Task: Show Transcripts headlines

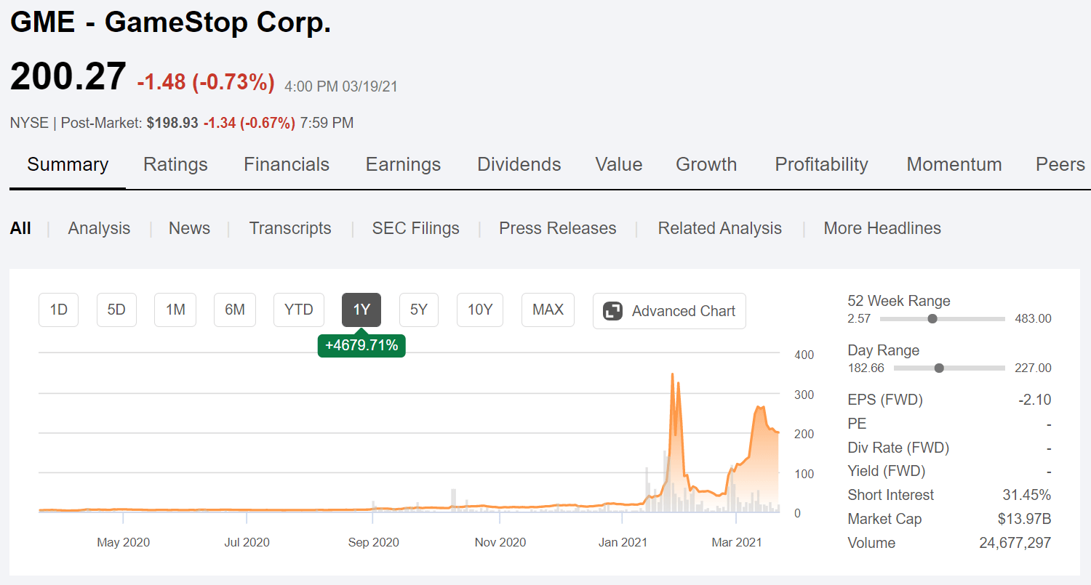Action: coord(290,228)
